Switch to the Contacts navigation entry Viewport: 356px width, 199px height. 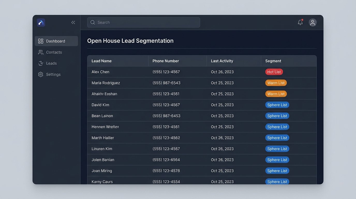coord(54,52)
